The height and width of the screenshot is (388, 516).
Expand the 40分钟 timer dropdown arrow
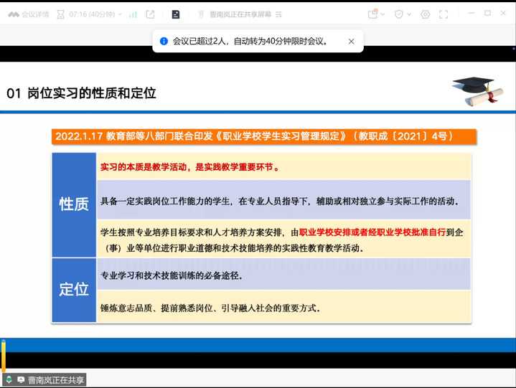pos(118,14)
